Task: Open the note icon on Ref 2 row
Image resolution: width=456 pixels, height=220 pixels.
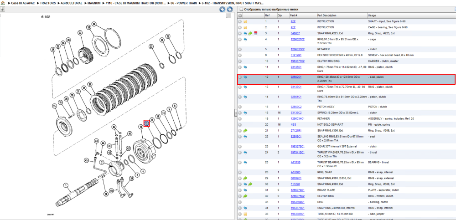Action: click(245, 28)
